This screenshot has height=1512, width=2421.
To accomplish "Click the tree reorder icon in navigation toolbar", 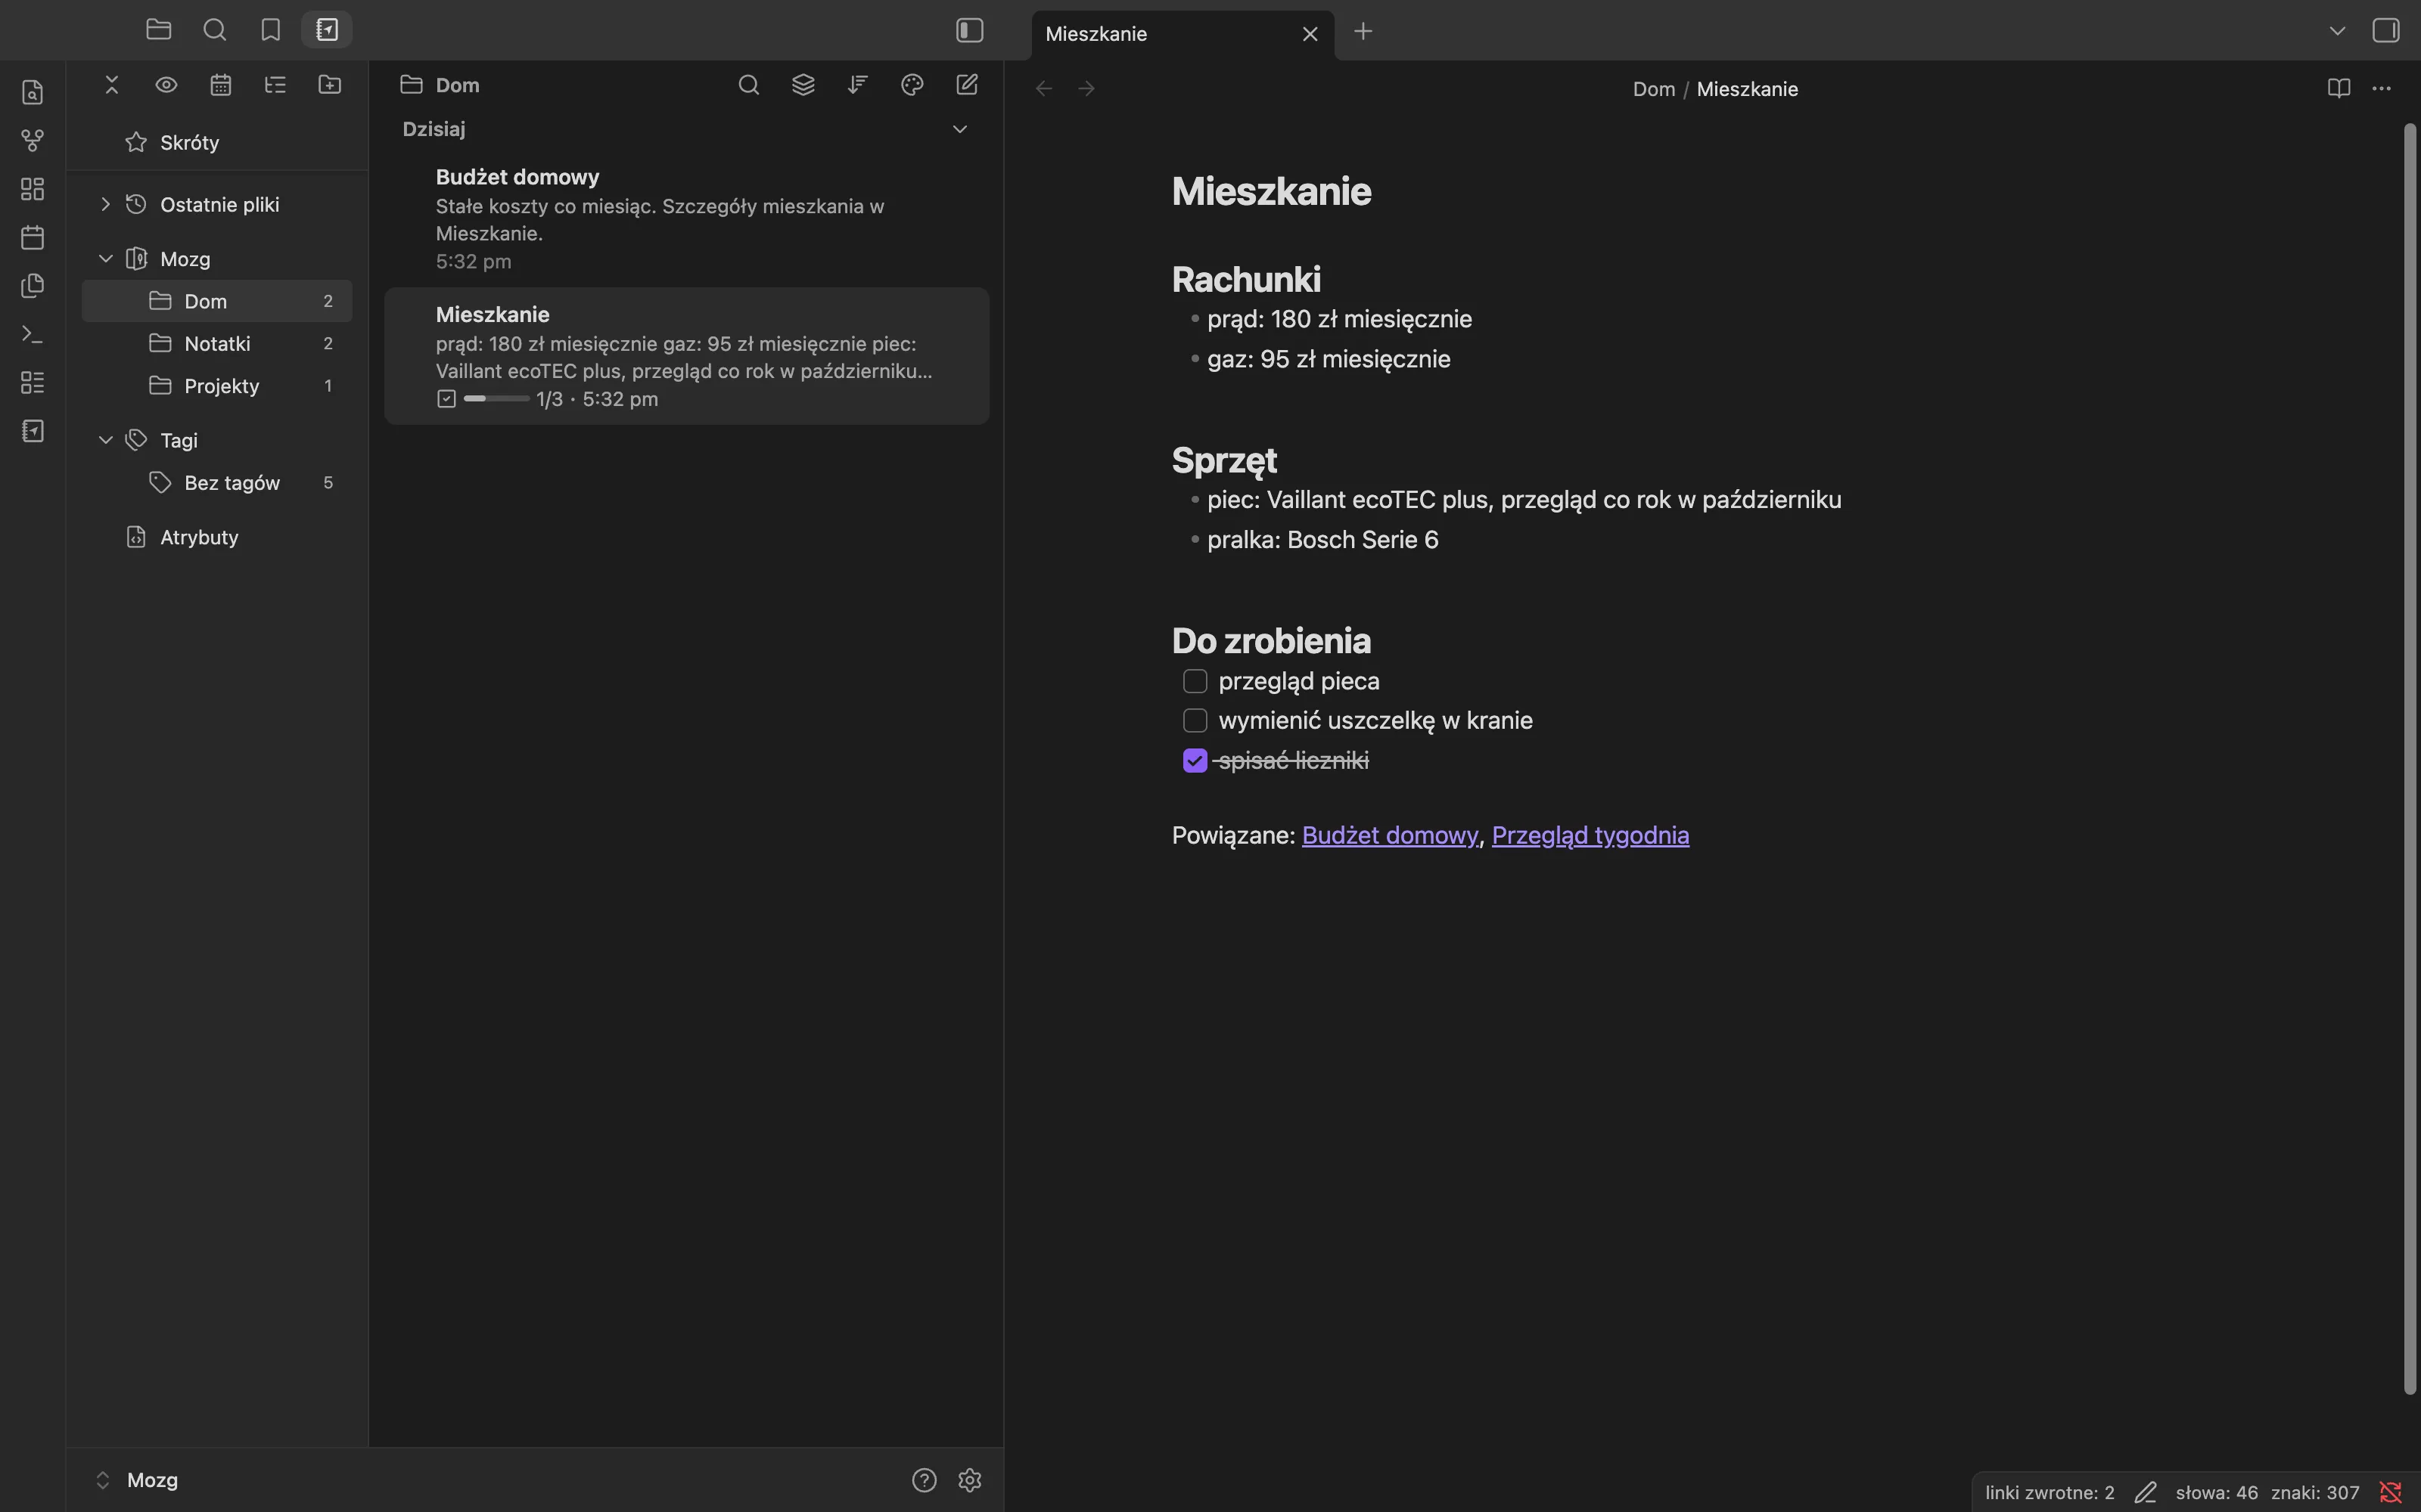I will (275, 85).
